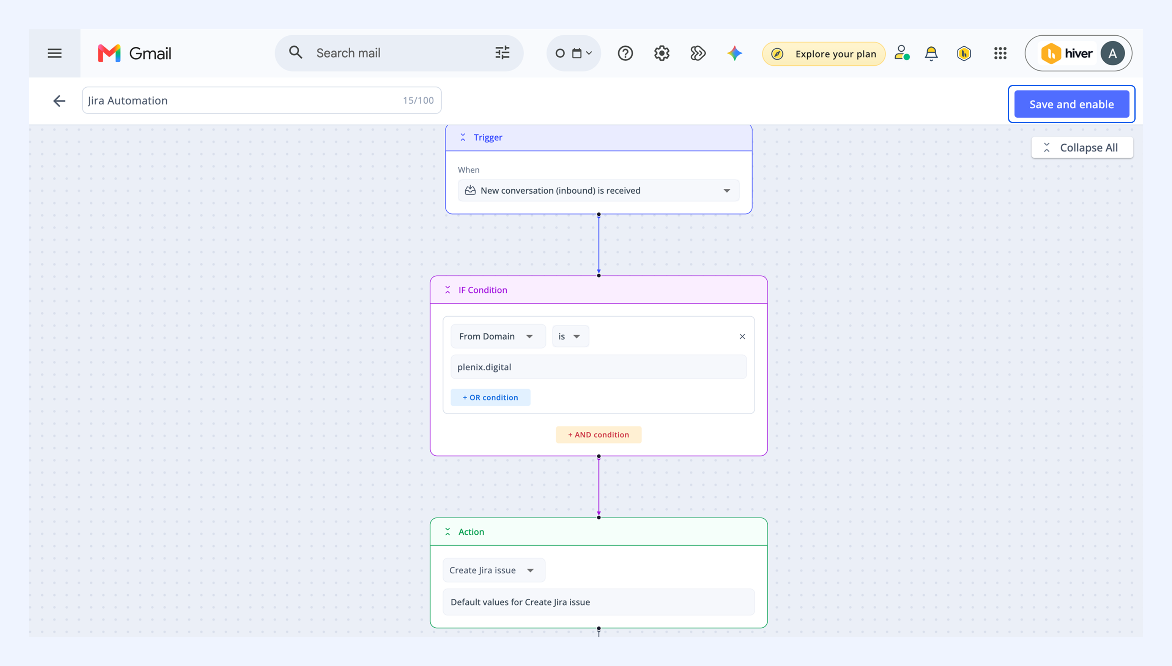1172x666 pixels.
Task: Click the Hiver double-arrow icon
Action: pyautogui.click(x=698, y=54)
